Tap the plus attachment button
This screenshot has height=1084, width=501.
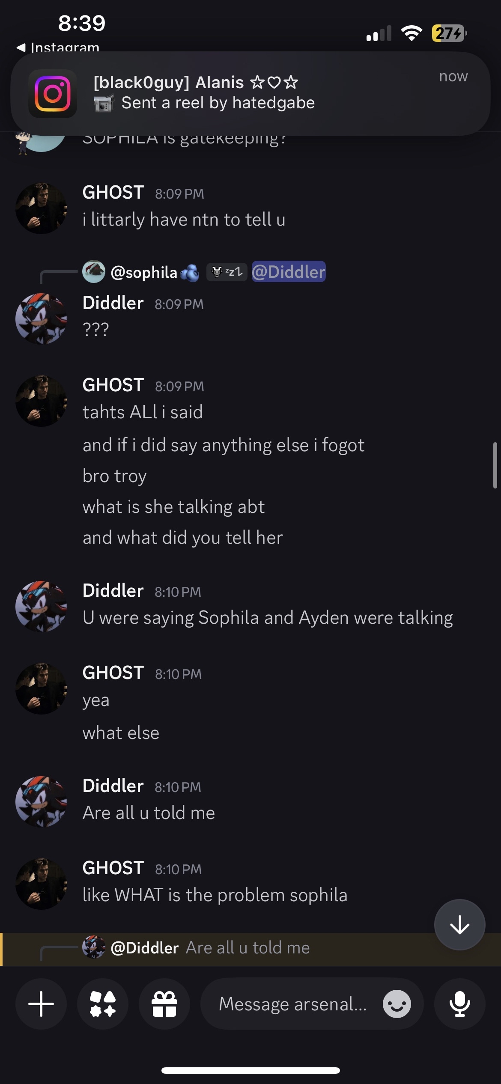pos(41,1004)
